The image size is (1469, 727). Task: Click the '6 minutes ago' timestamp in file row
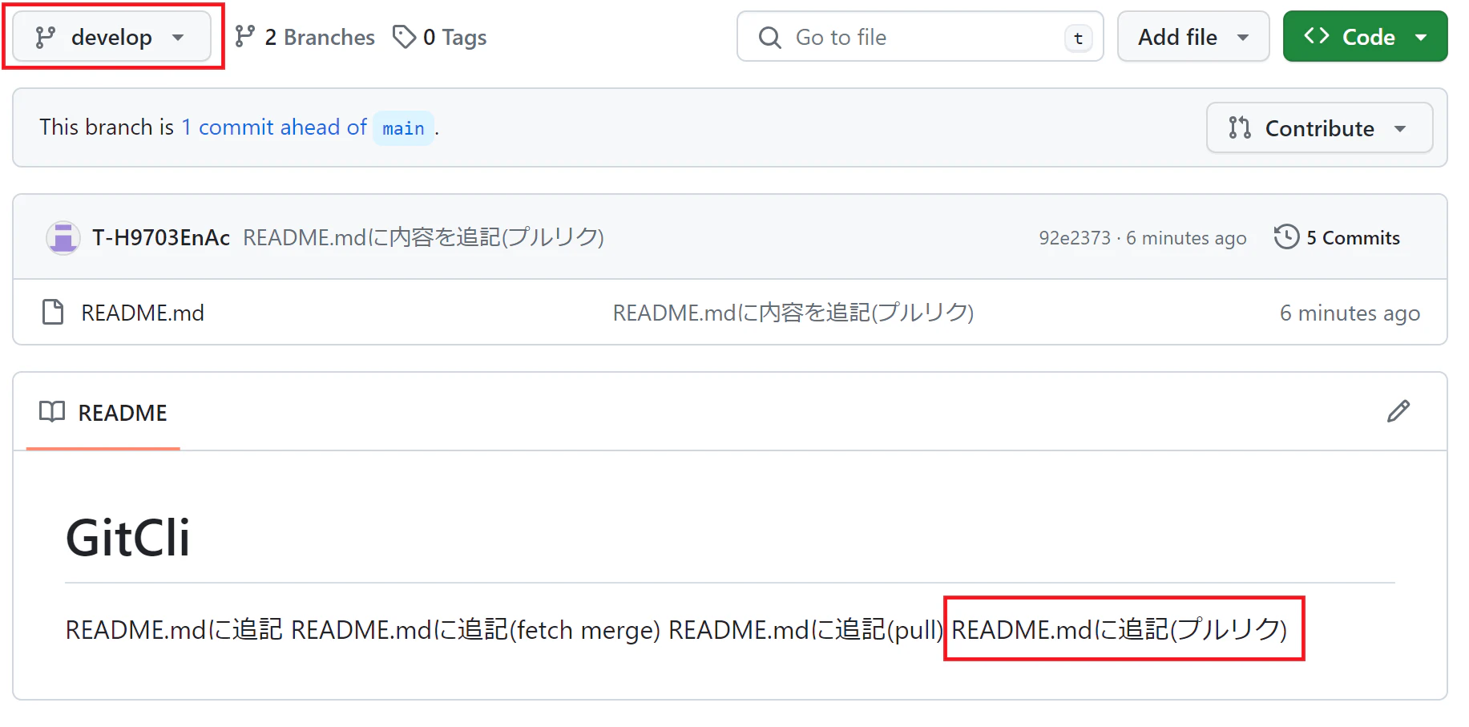point(1350,313)
